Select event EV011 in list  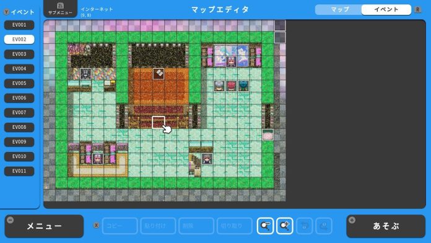coord(19,171)
